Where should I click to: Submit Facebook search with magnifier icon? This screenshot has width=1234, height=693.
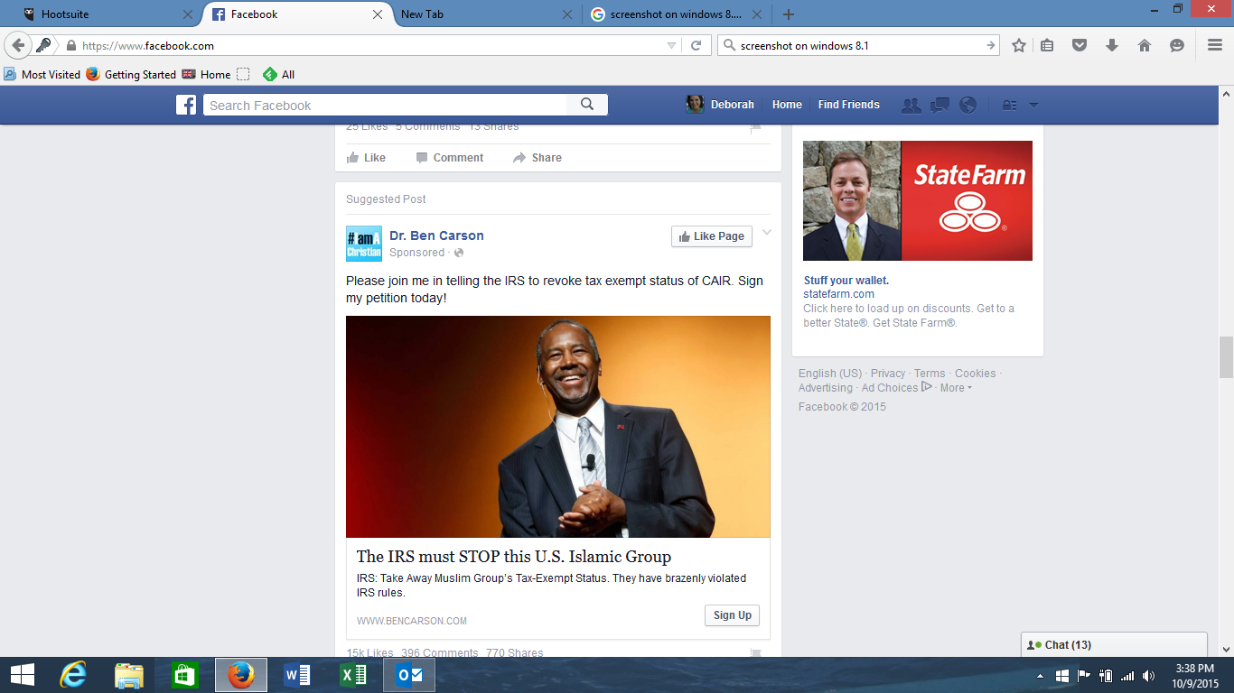[587, 105]
